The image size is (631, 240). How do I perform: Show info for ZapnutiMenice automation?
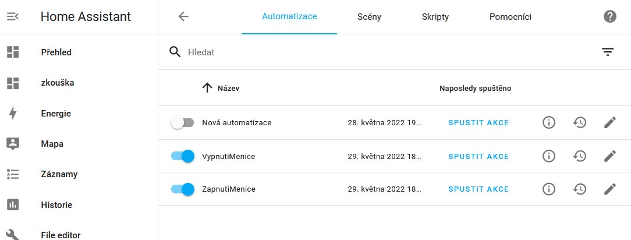[548, 189]
